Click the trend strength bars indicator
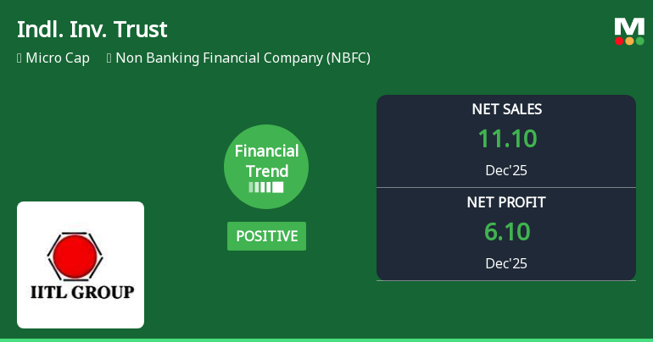Viewport: 653px width, 342px height. coord(266,187)
